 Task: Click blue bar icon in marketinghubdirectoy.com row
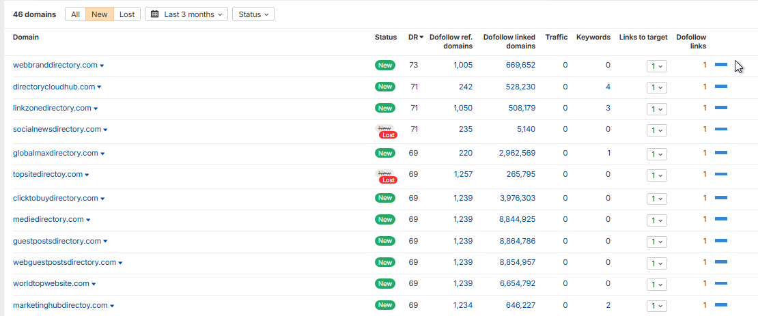tap(720, 305)
